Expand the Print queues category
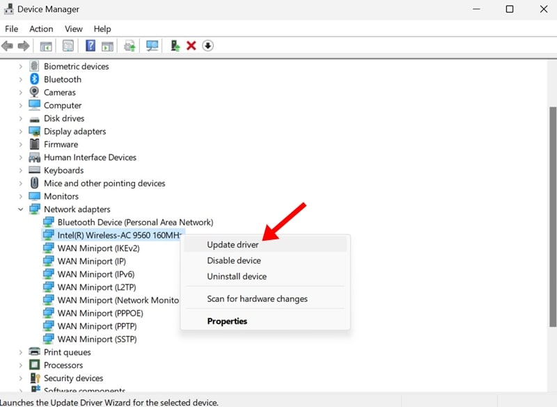This screenshot has height=407, width=557. 21,352
